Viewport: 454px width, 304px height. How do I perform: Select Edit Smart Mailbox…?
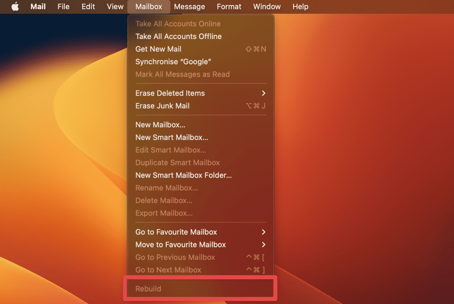pos(200,150)
